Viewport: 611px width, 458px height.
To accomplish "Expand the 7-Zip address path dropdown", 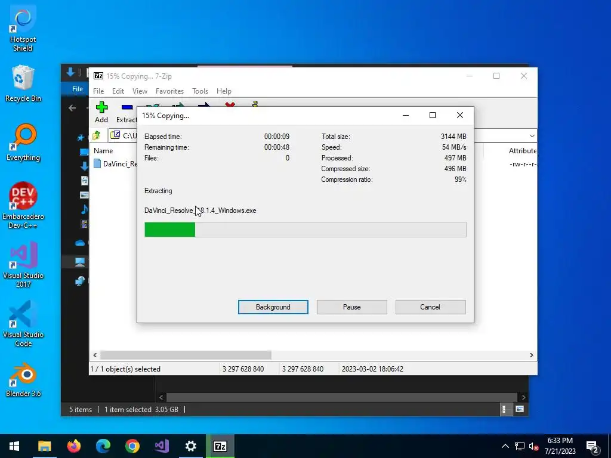I will 532,135.
